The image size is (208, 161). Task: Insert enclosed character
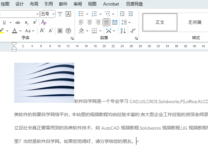pyautogui.click(x=68, y=31)
